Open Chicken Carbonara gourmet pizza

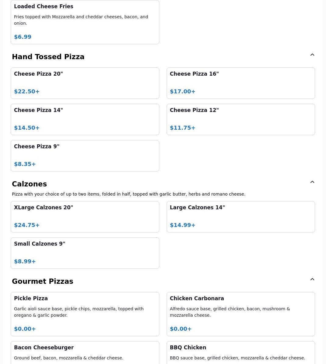point(241,314)
